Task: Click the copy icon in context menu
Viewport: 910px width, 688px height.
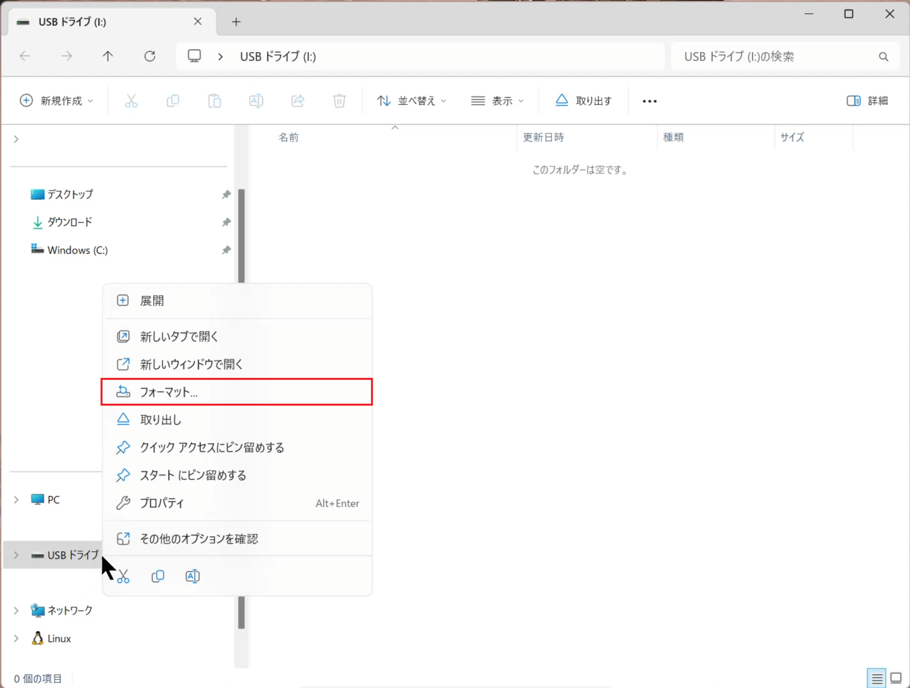Action: (158, 576)
